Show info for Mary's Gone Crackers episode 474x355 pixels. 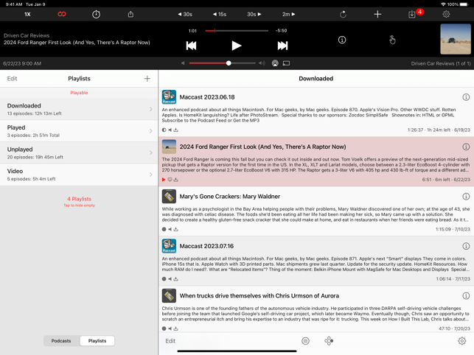[x=466, y=197]
